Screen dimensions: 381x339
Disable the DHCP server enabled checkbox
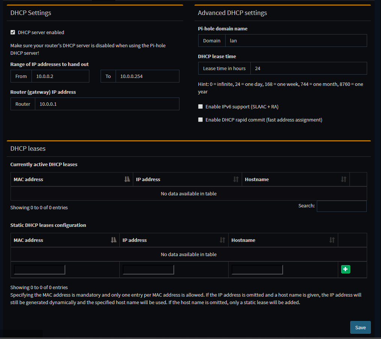tap(13, 33)
